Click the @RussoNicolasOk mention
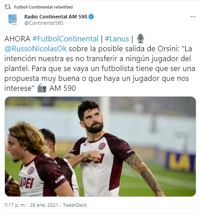 point(36,49)
